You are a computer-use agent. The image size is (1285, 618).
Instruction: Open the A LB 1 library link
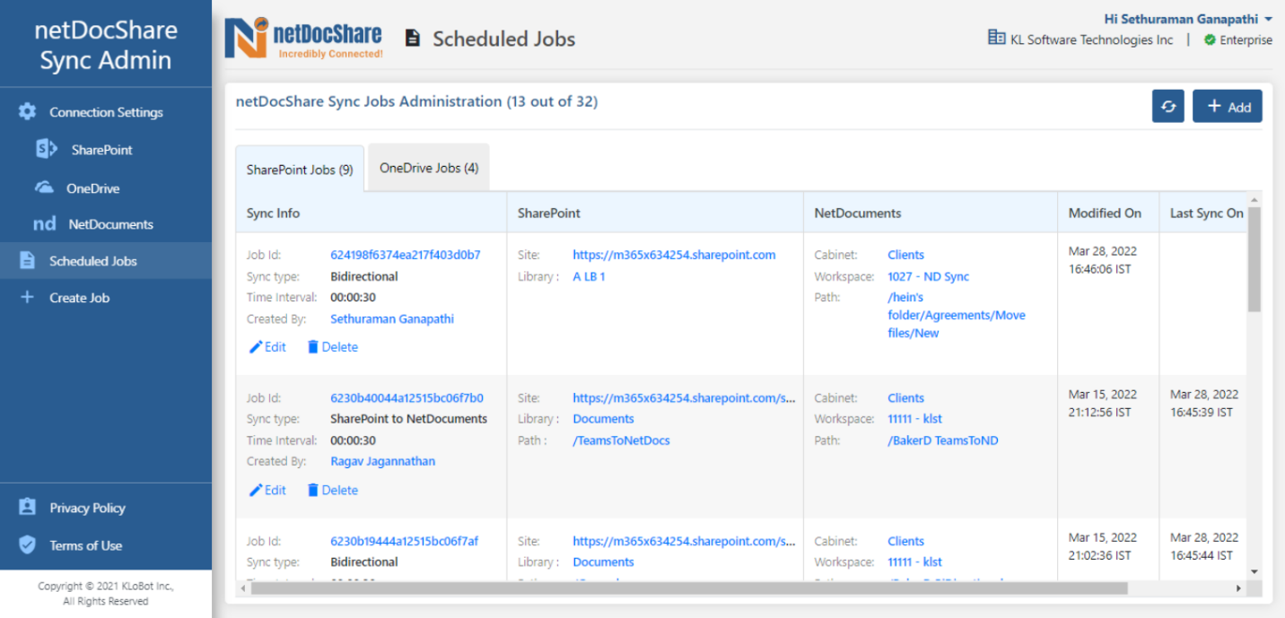click(589, 276)
